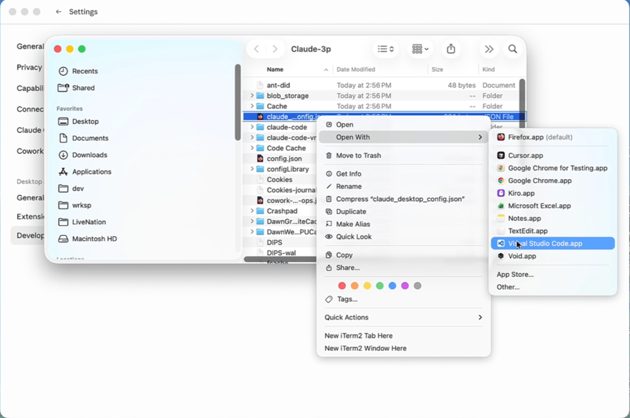The height and width of the screenshot is (418, 630).
Task: Click Compress claude_desktop_config.json
Action: pyautogui.click(x=403, y=199)
